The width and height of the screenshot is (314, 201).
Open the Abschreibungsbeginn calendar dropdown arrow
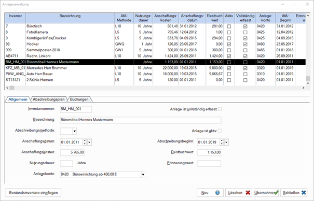pyautogui.click(x=226, y=142)
